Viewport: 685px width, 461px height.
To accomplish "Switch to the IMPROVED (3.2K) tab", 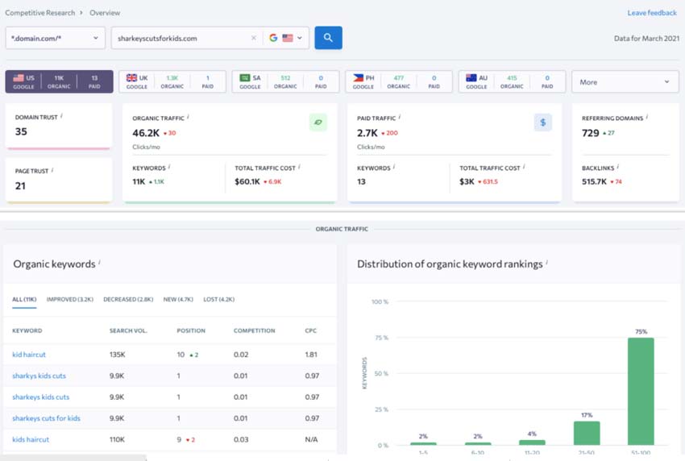I will click(70, 299).
